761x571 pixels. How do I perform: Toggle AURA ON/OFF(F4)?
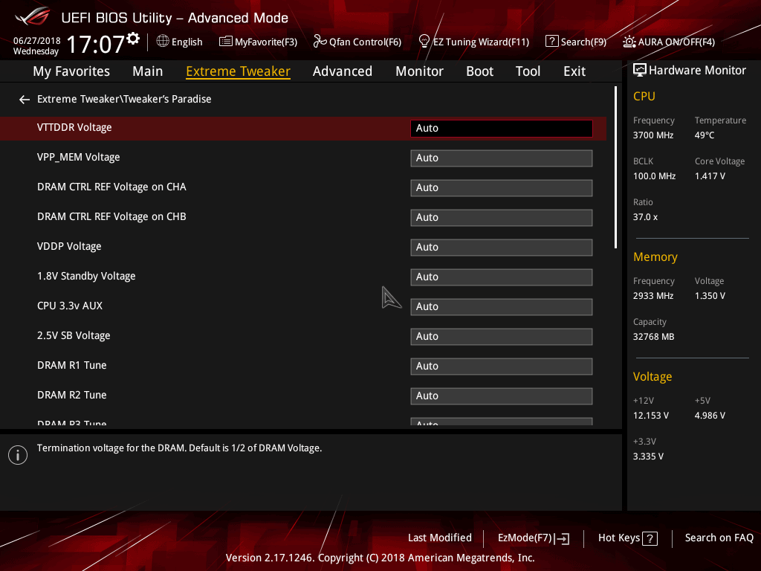669,42
